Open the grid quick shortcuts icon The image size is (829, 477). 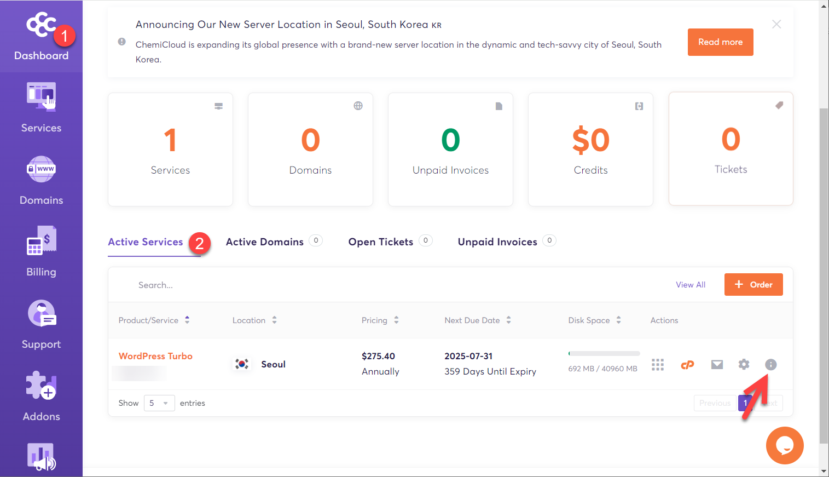[x=658, y=364]
